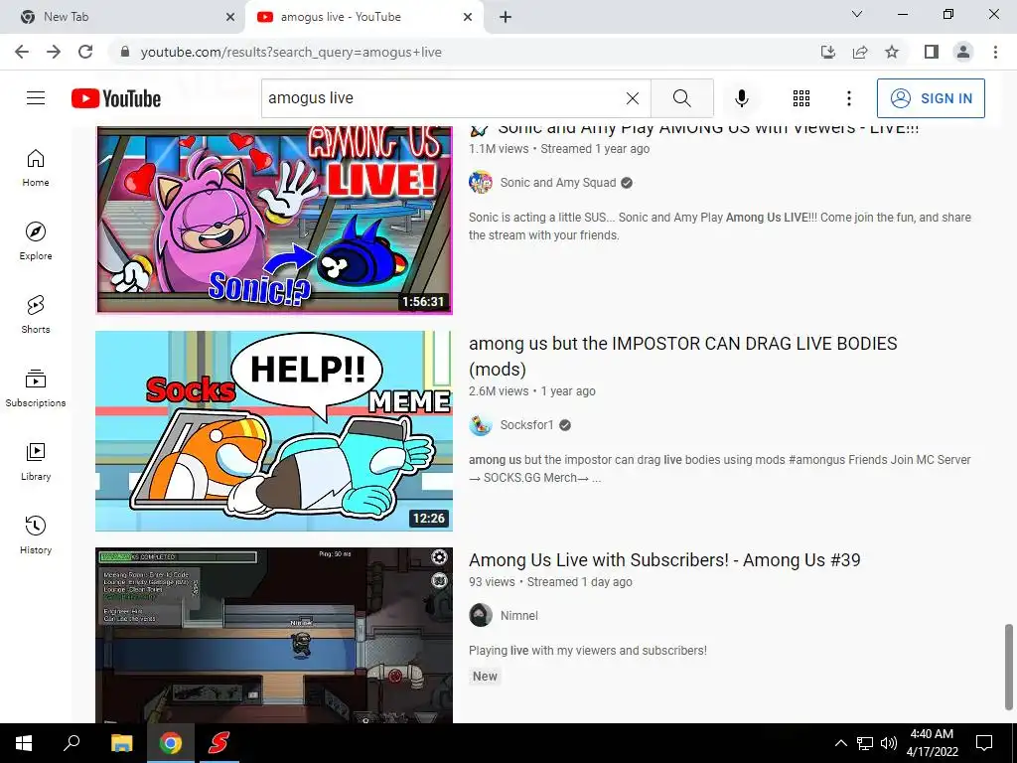The width and height of the screenshot is (1017, 763).
Task: Click the 'New' badge under Nimnel video
Action: tap(485, 676)
